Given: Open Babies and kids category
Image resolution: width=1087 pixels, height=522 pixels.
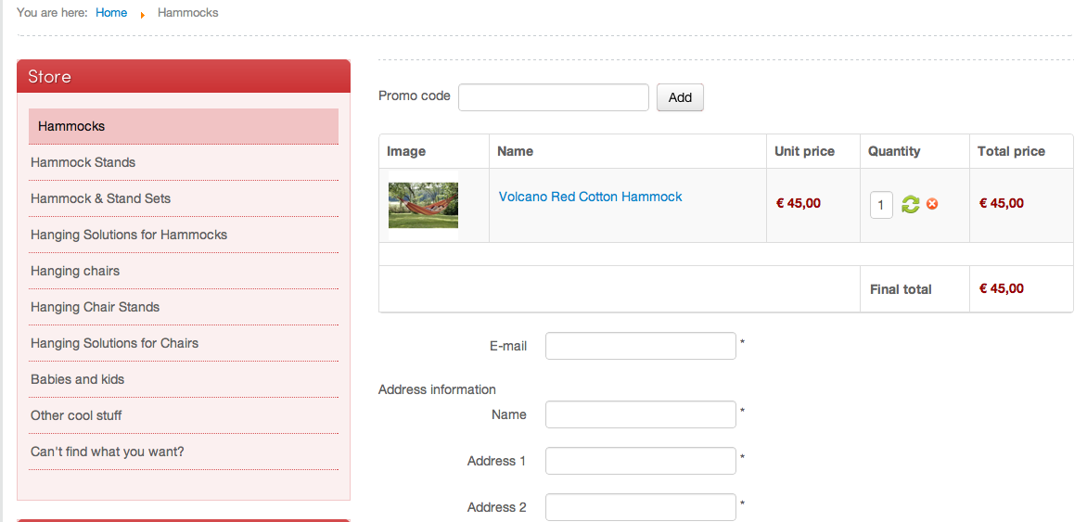Looking at the screenshot, I should [184, 379].
